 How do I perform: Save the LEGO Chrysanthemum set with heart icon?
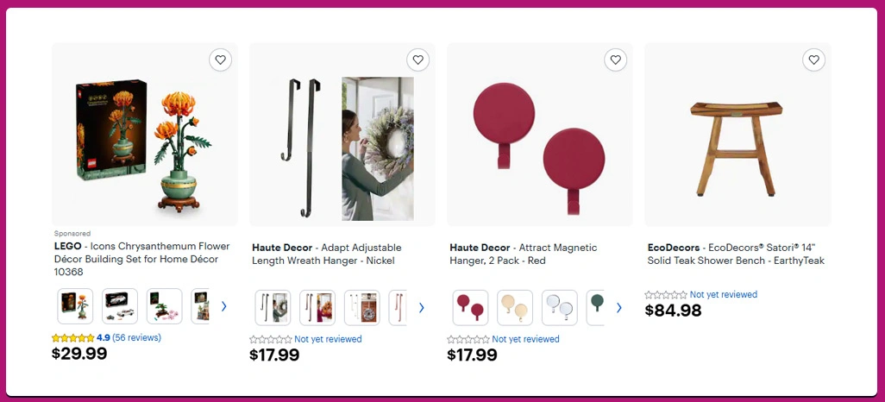[x=220, y=60]
